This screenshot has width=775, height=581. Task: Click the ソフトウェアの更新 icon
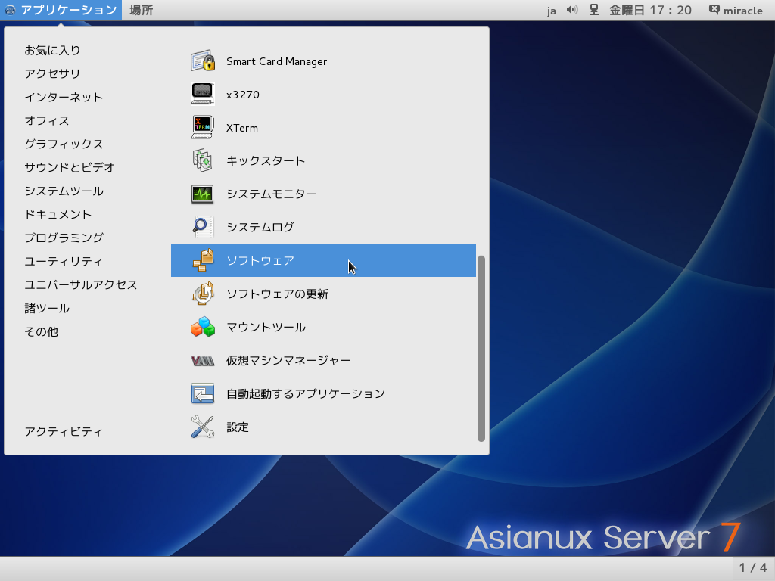point(203,294)
